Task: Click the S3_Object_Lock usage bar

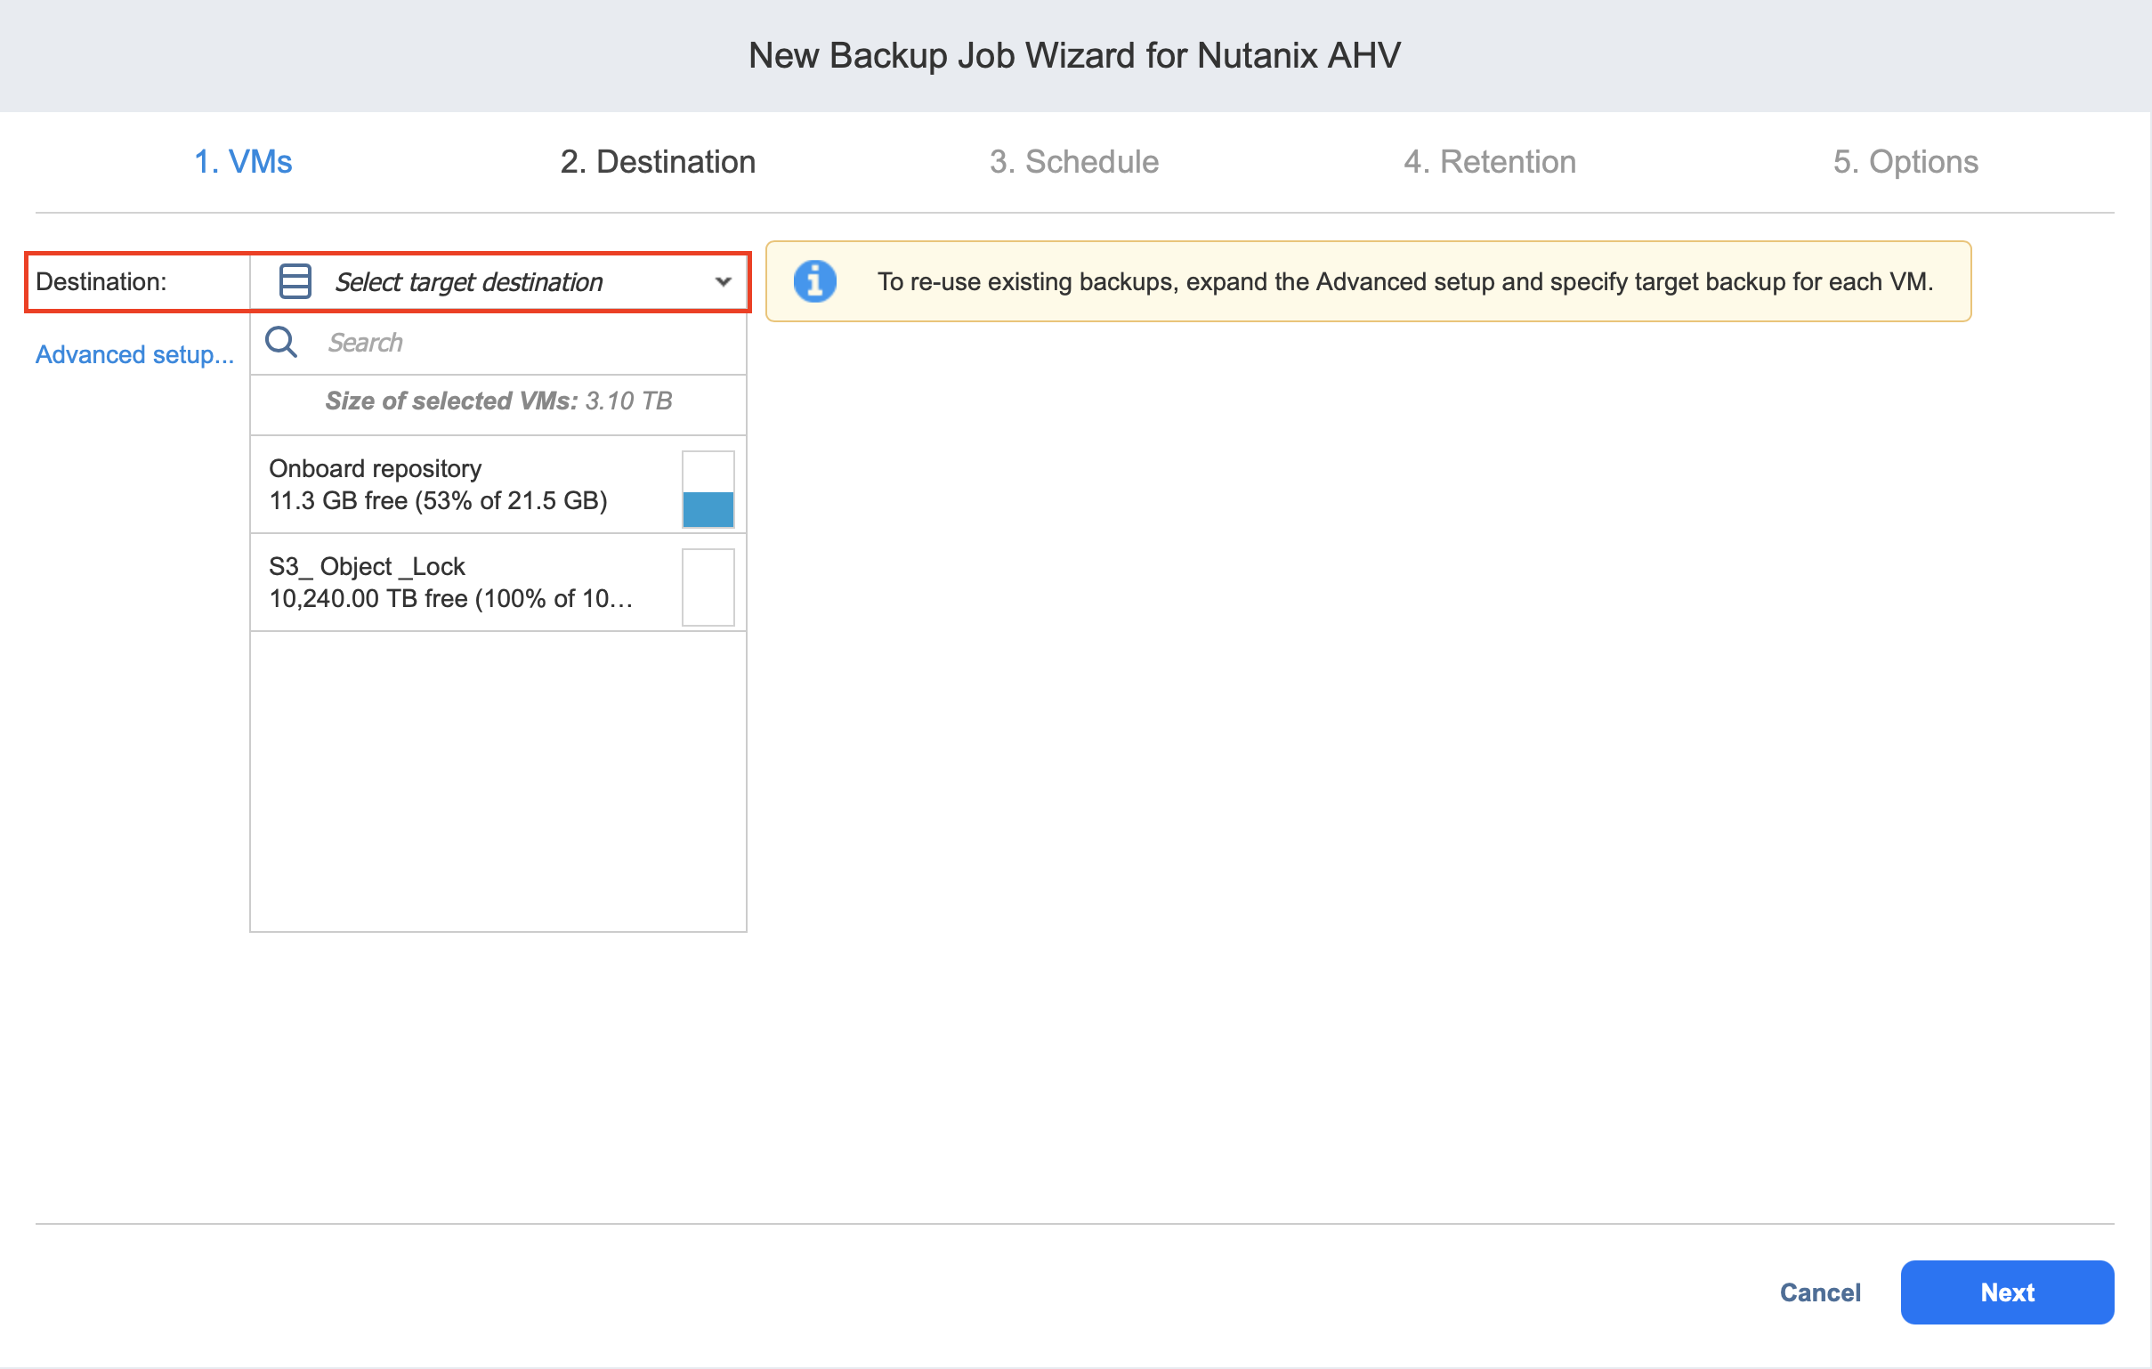Action: pos(708,587)
